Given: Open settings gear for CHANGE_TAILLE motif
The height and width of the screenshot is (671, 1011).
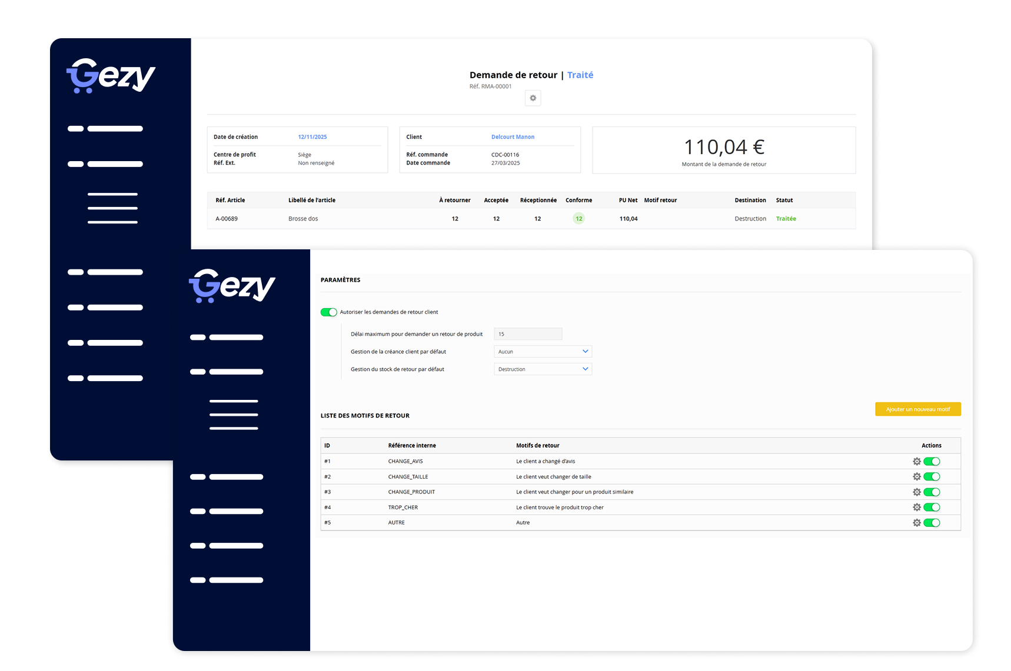Looking at the screenshot, I should pyautogui.click(x=916, y=477).
